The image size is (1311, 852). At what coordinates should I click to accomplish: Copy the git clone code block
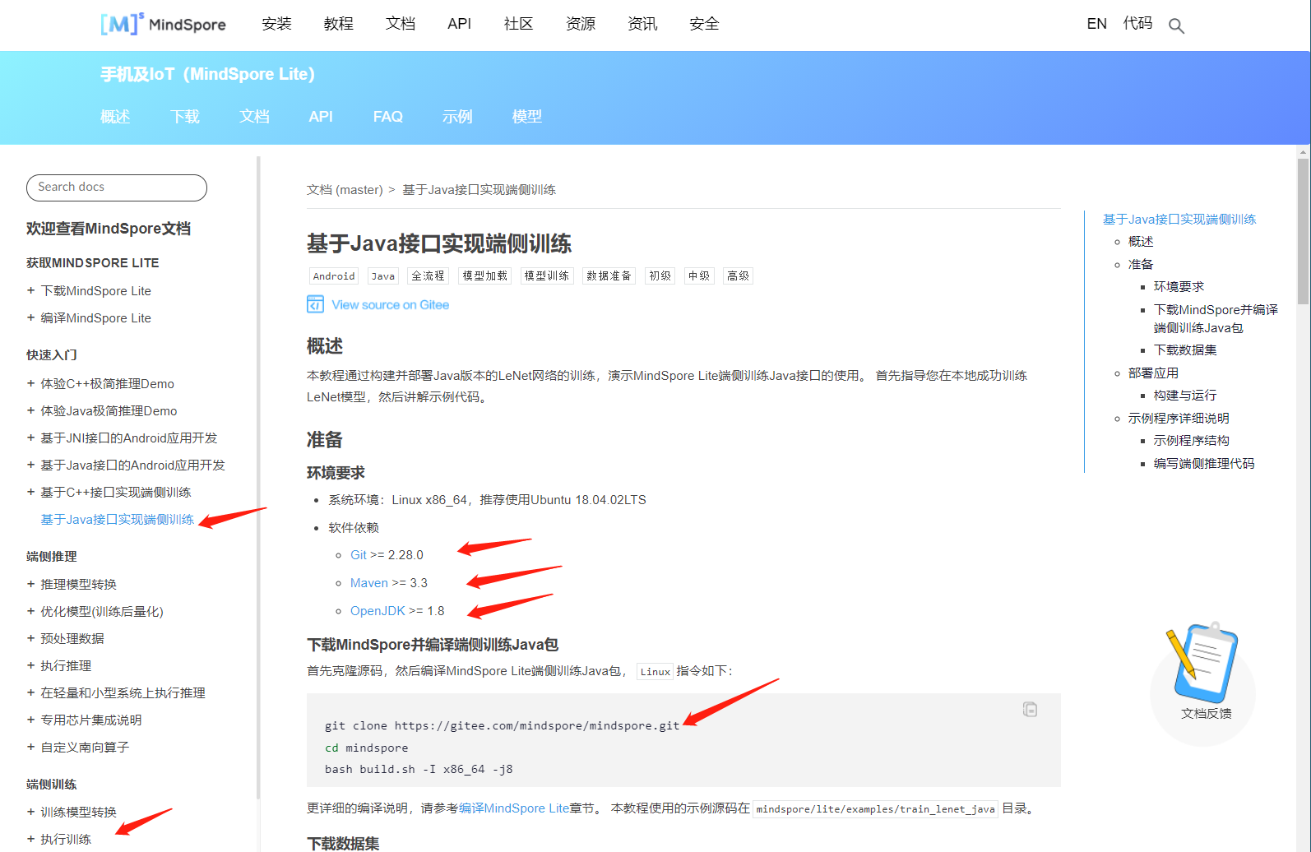(x=1030, y=709)
